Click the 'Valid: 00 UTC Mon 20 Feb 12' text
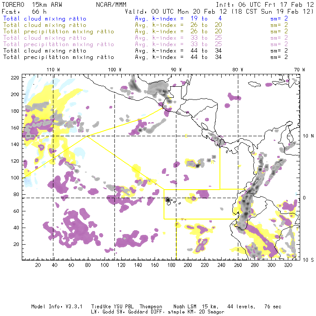 click(176, 12)
